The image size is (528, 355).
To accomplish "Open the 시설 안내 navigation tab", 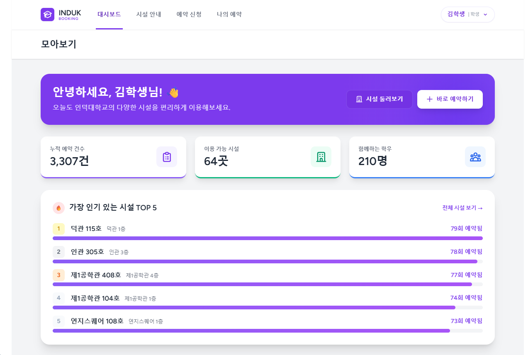I will [148, 15].
